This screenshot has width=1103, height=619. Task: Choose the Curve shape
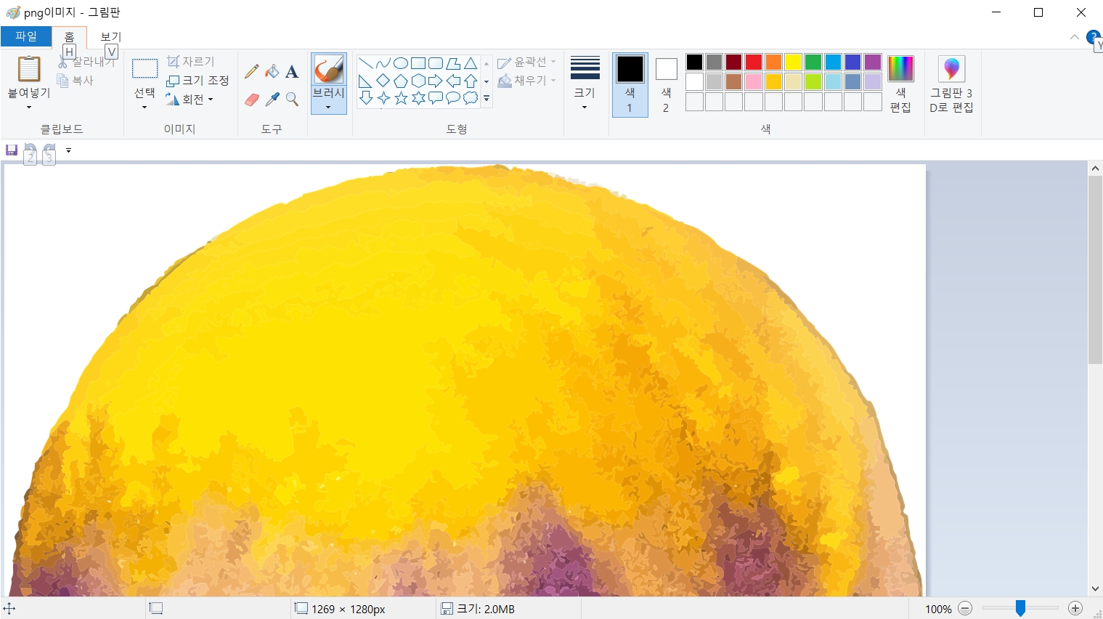point(383,63)
